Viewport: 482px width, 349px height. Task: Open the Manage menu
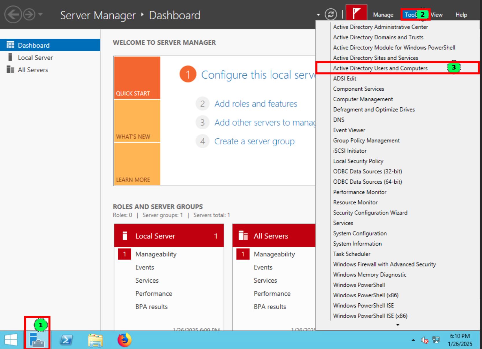tap(383, 15)
